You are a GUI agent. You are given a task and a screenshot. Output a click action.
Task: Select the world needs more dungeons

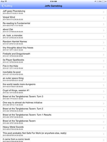tap(53, 85)
